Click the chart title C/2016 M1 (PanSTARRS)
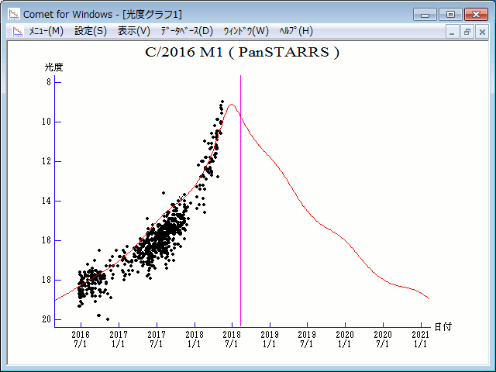 click(x=242, y=53)
